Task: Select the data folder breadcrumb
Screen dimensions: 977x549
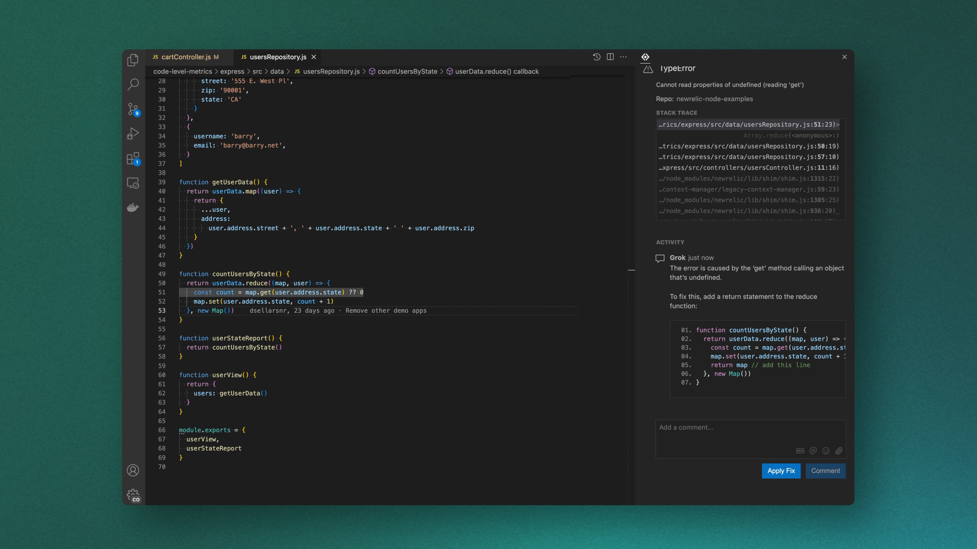Action: point(277,71)
